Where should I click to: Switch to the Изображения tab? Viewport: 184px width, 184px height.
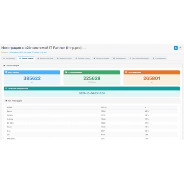119,58
